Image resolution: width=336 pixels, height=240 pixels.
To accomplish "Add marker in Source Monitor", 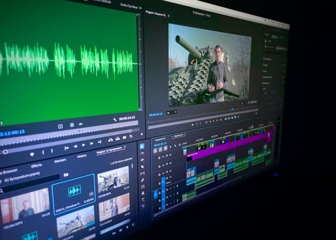I will 32,154.
